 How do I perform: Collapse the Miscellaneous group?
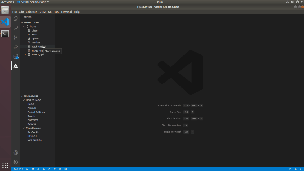(x=24, y=128)
